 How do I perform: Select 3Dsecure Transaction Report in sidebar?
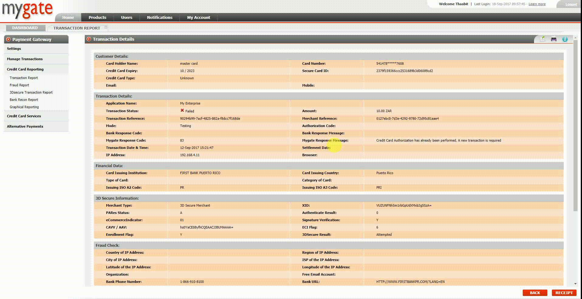[x=31, y=92]
